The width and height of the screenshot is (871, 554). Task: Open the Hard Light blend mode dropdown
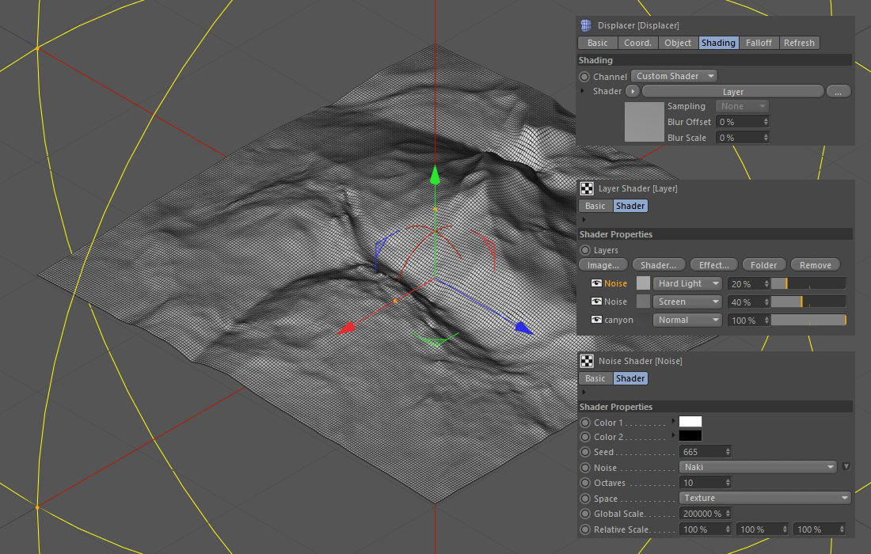[687, 283]
